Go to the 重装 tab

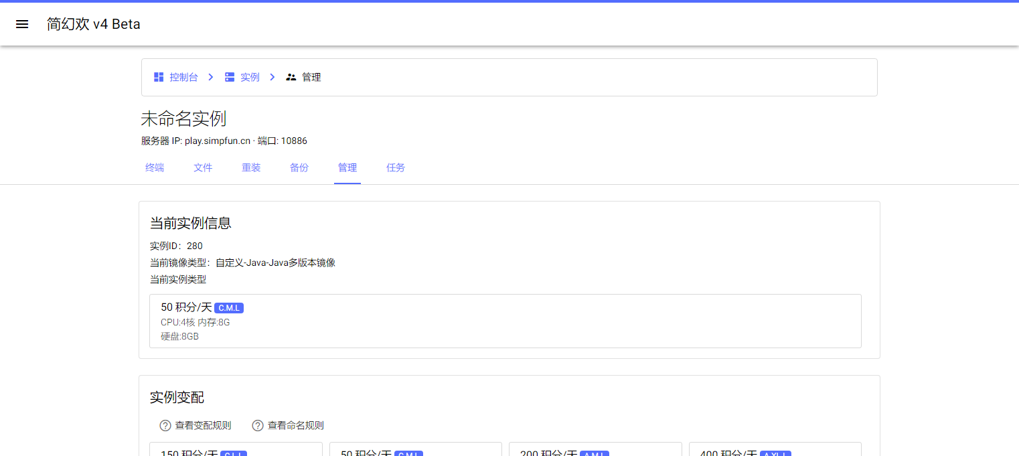[251, 168]
